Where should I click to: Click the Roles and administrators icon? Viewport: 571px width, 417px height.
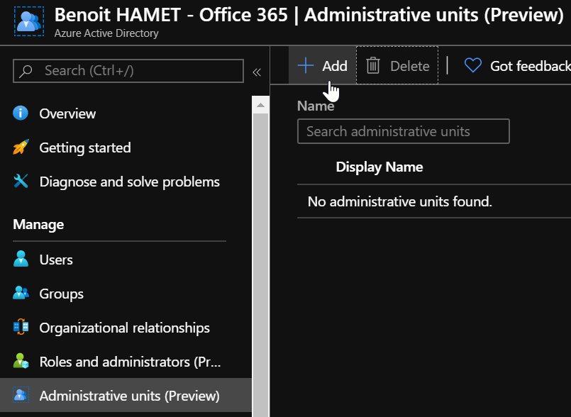coord(21,362)
